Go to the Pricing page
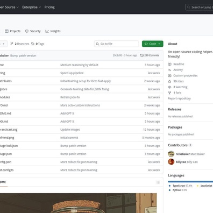Image resolution: width=213 pixels, height=213 pixels. 49,7
